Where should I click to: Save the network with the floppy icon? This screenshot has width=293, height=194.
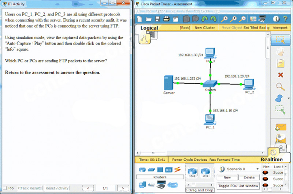pyautogui.click(x=157, y=19)
